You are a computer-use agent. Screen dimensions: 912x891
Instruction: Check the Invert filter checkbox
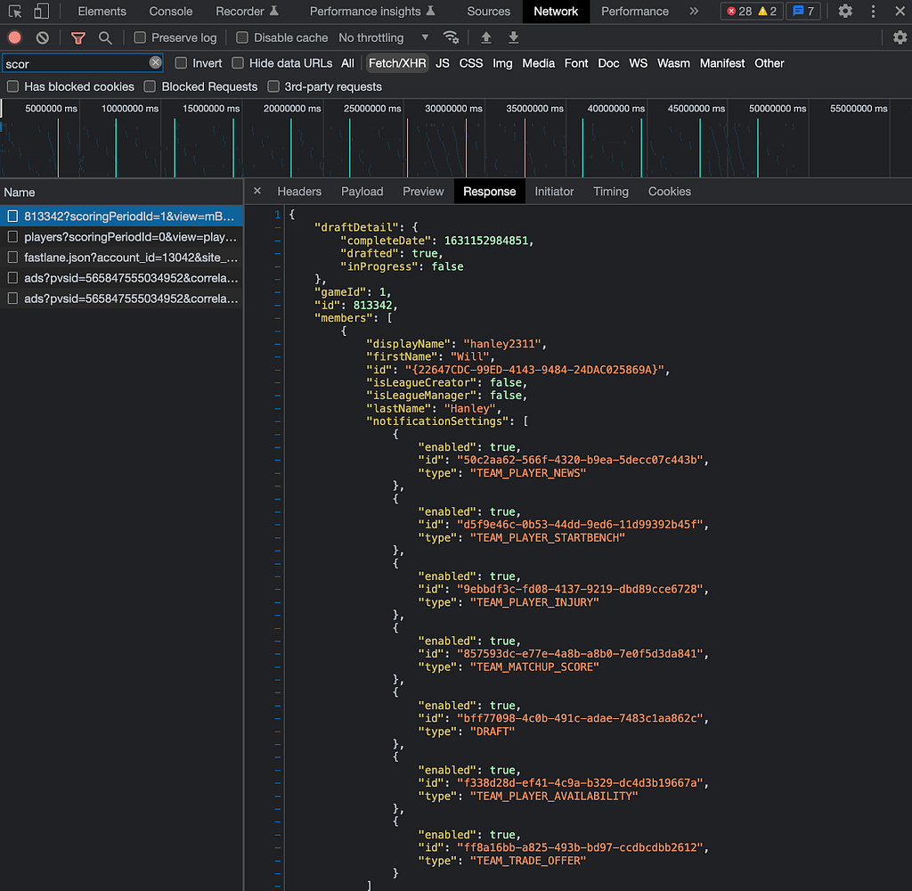pos(181,63)
